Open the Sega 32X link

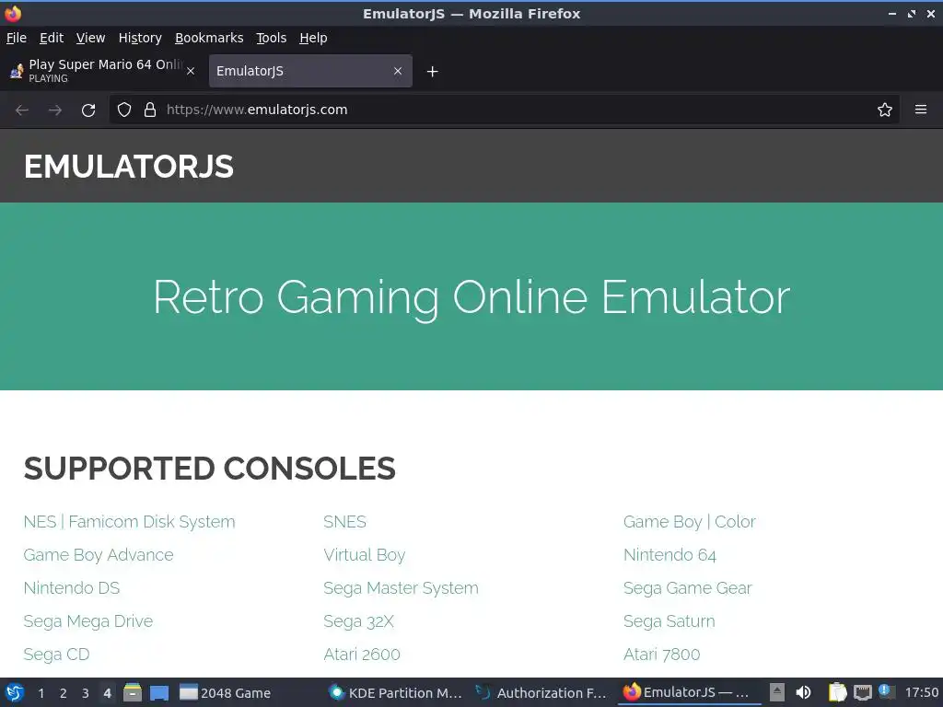[x=358, y=621]
